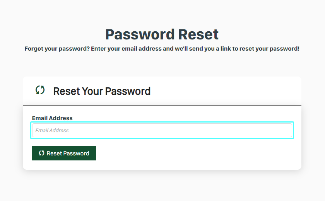Click the word Reset in the page title
Screen dimensions: 325x201
(198, 34)
